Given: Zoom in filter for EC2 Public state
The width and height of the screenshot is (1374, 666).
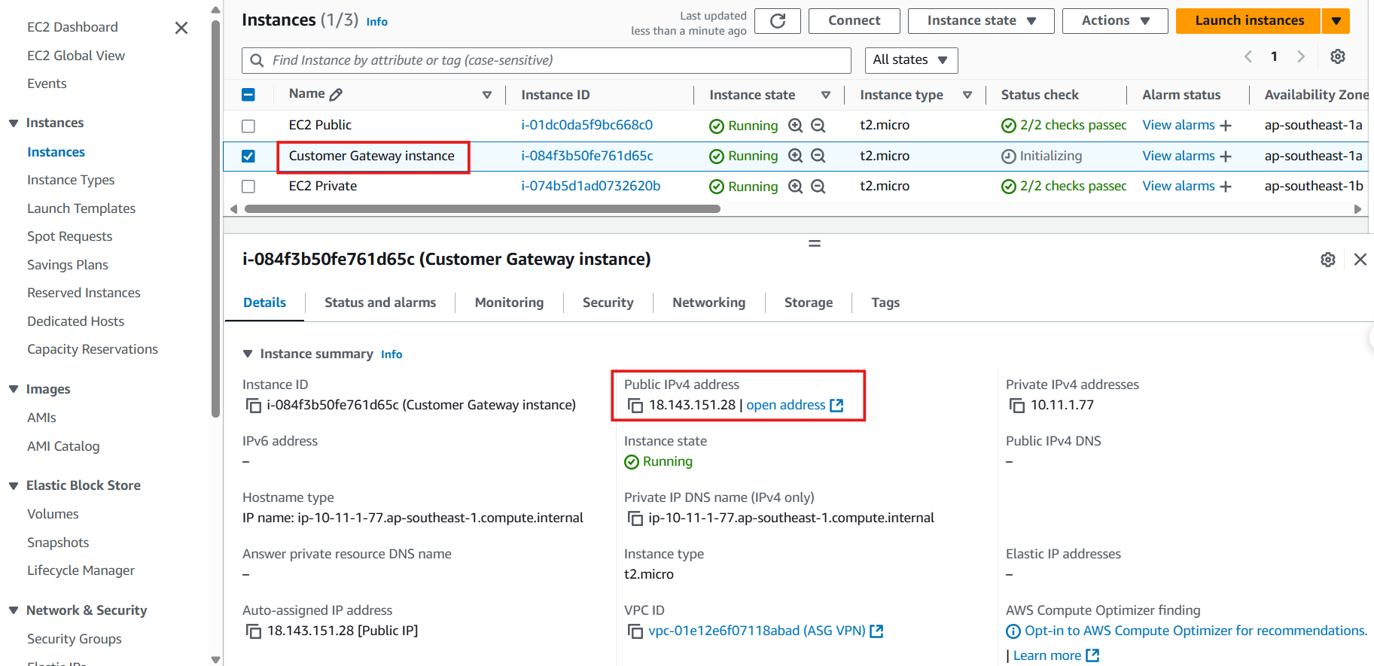Looking at the screenshot, I should [x=795, y=126].
